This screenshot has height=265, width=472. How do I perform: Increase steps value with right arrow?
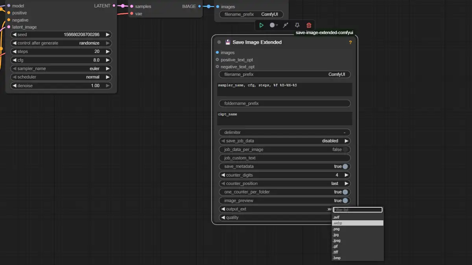tap(107, 51)
